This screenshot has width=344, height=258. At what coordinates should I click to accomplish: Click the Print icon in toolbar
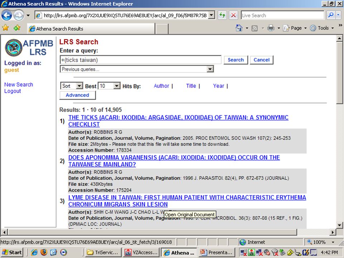coord(271,28)
